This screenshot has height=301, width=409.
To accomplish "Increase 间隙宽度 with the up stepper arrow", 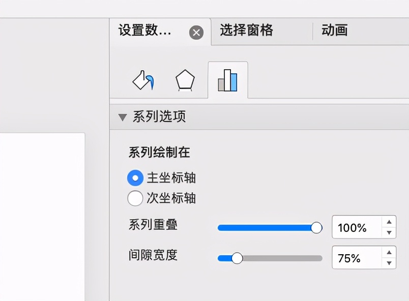I will click(389, 252).
